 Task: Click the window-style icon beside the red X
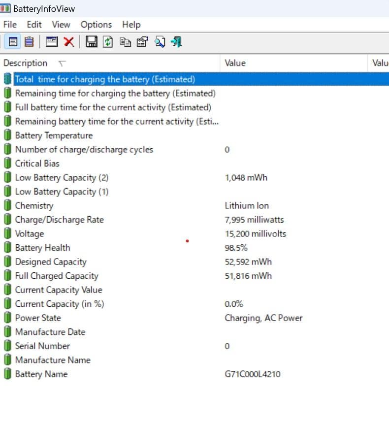point(52,42)
